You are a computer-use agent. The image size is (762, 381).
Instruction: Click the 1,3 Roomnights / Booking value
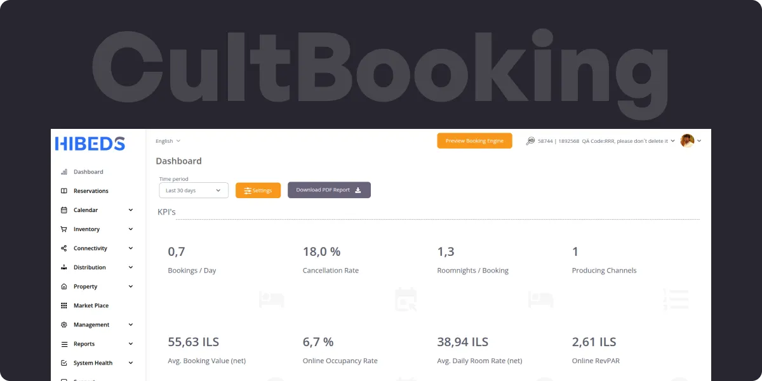click(446, 251)
